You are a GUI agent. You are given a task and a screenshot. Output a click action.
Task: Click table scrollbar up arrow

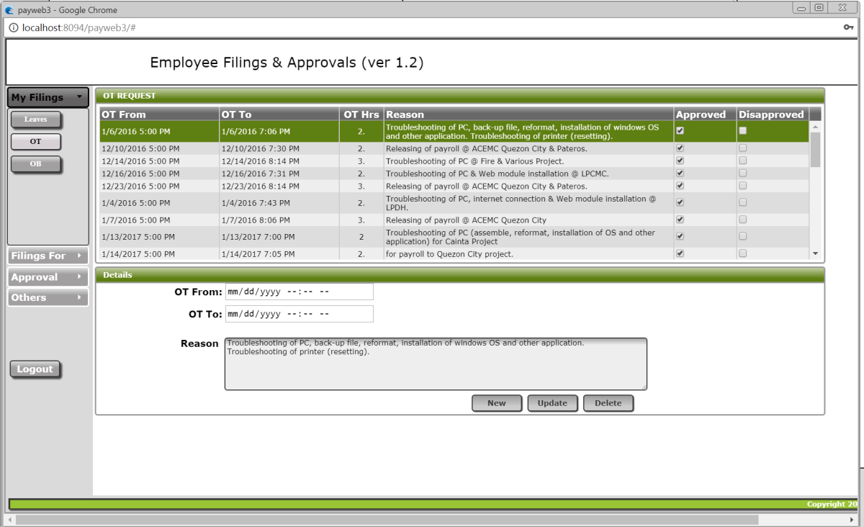tap(815, 127)
